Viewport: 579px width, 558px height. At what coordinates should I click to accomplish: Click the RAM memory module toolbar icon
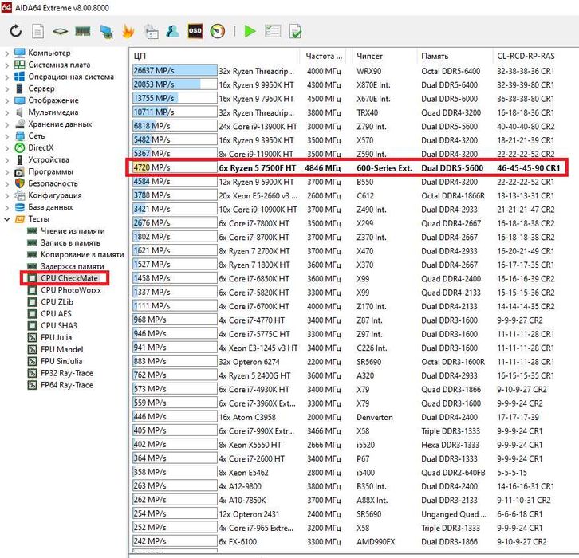[83, 32]
